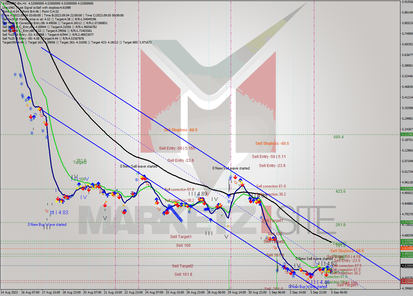The width and height of the screenshot is (413, 296).
Task: Click the 'Sell Entry -50 | 5.155' label
Action: pos(177,148)
